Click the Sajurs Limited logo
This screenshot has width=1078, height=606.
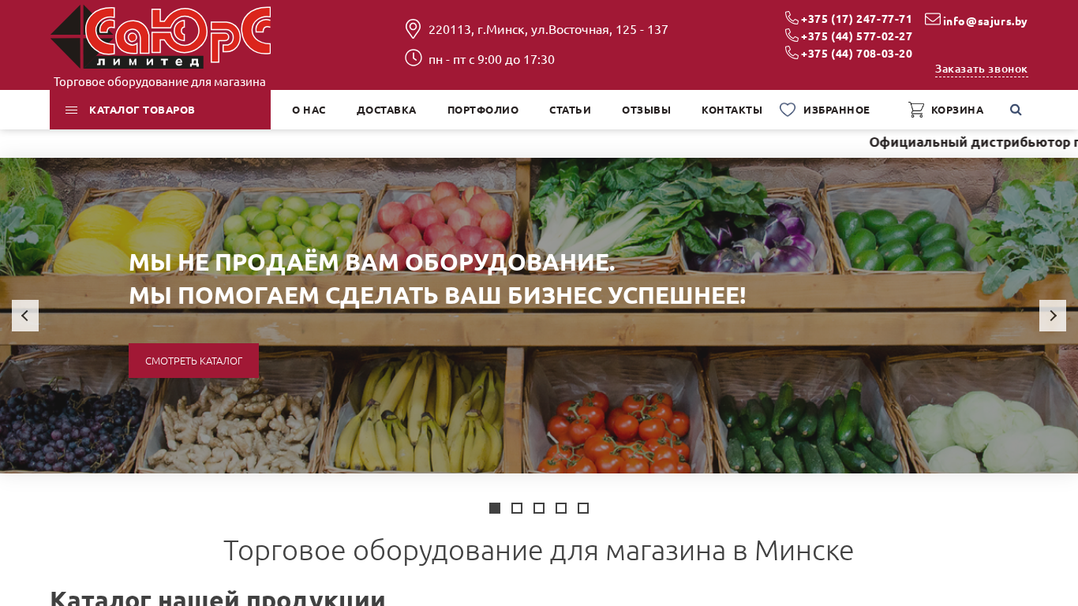160,37
